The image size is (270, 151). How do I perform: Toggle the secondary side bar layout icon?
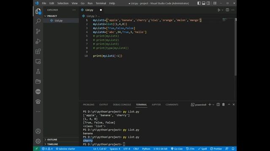[x=208, y=3]
